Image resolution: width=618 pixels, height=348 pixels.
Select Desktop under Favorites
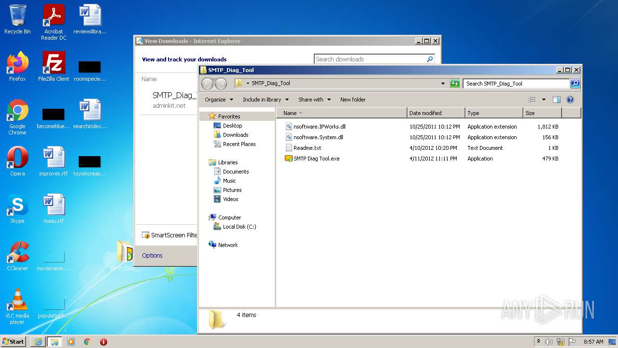coord(232,126)
